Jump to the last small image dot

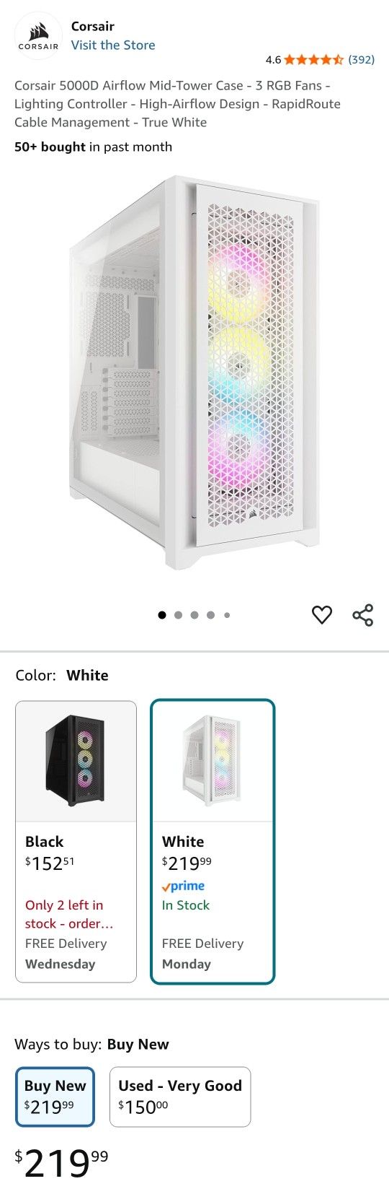(x=227, y=615)
